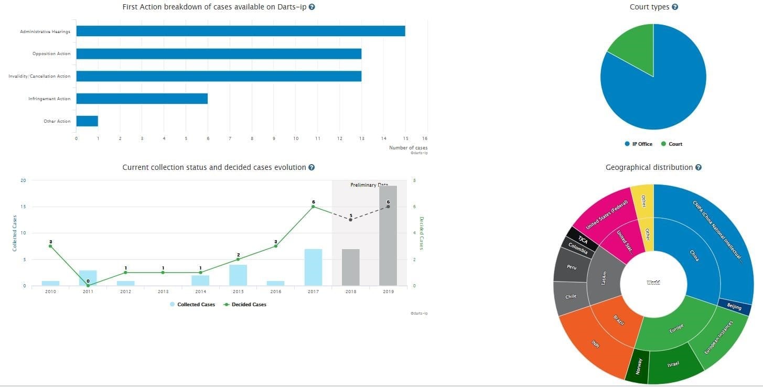Expand the Europe segment in sunburst

676,327
